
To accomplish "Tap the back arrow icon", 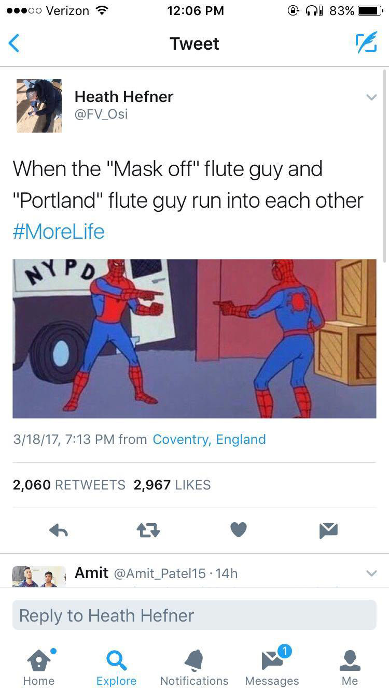I will [15, 43].
